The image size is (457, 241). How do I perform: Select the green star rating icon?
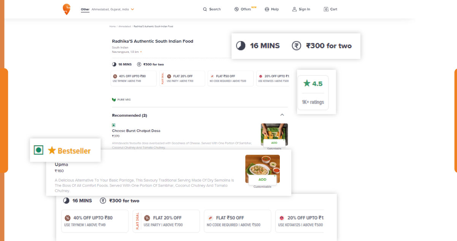point(307,84)
